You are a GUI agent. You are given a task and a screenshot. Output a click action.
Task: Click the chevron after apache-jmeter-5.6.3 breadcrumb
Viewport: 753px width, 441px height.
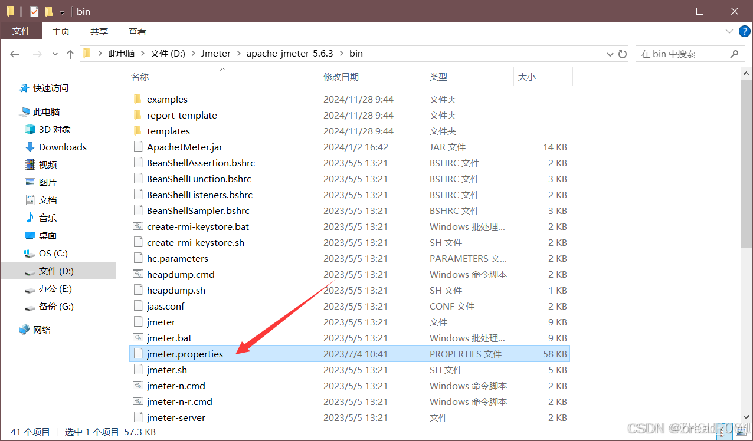pyautogui.click(x=341, y=53)
